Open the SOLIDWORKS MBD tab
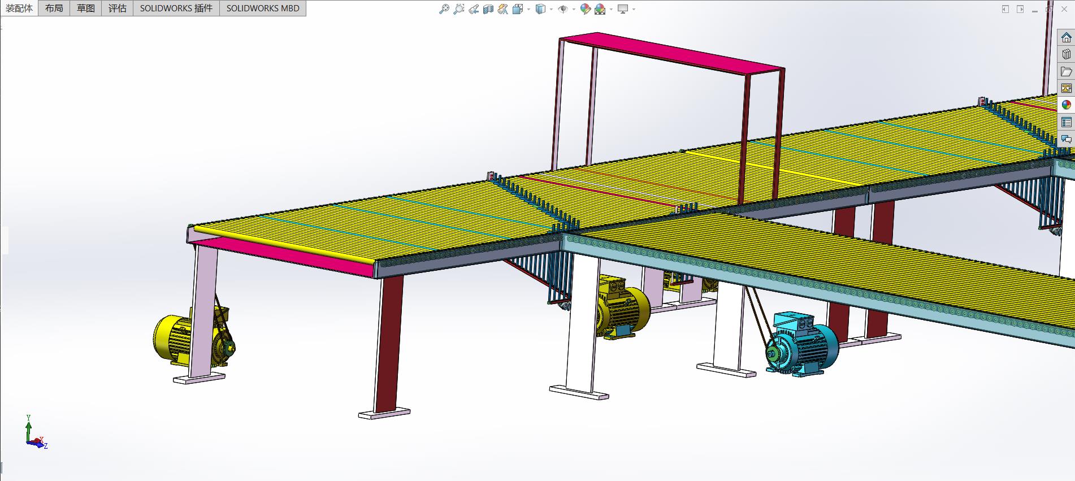The width and height of the screenshot is (1075, 481). 263,8
